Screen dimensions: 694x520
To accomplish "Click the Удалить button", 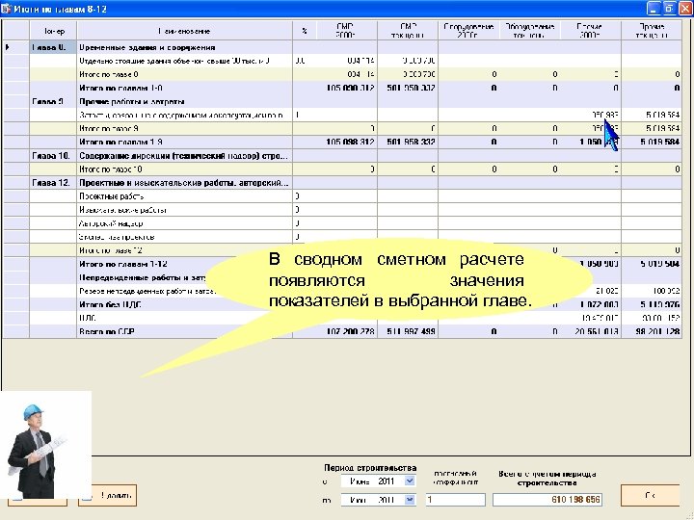I will click(108, 495).
